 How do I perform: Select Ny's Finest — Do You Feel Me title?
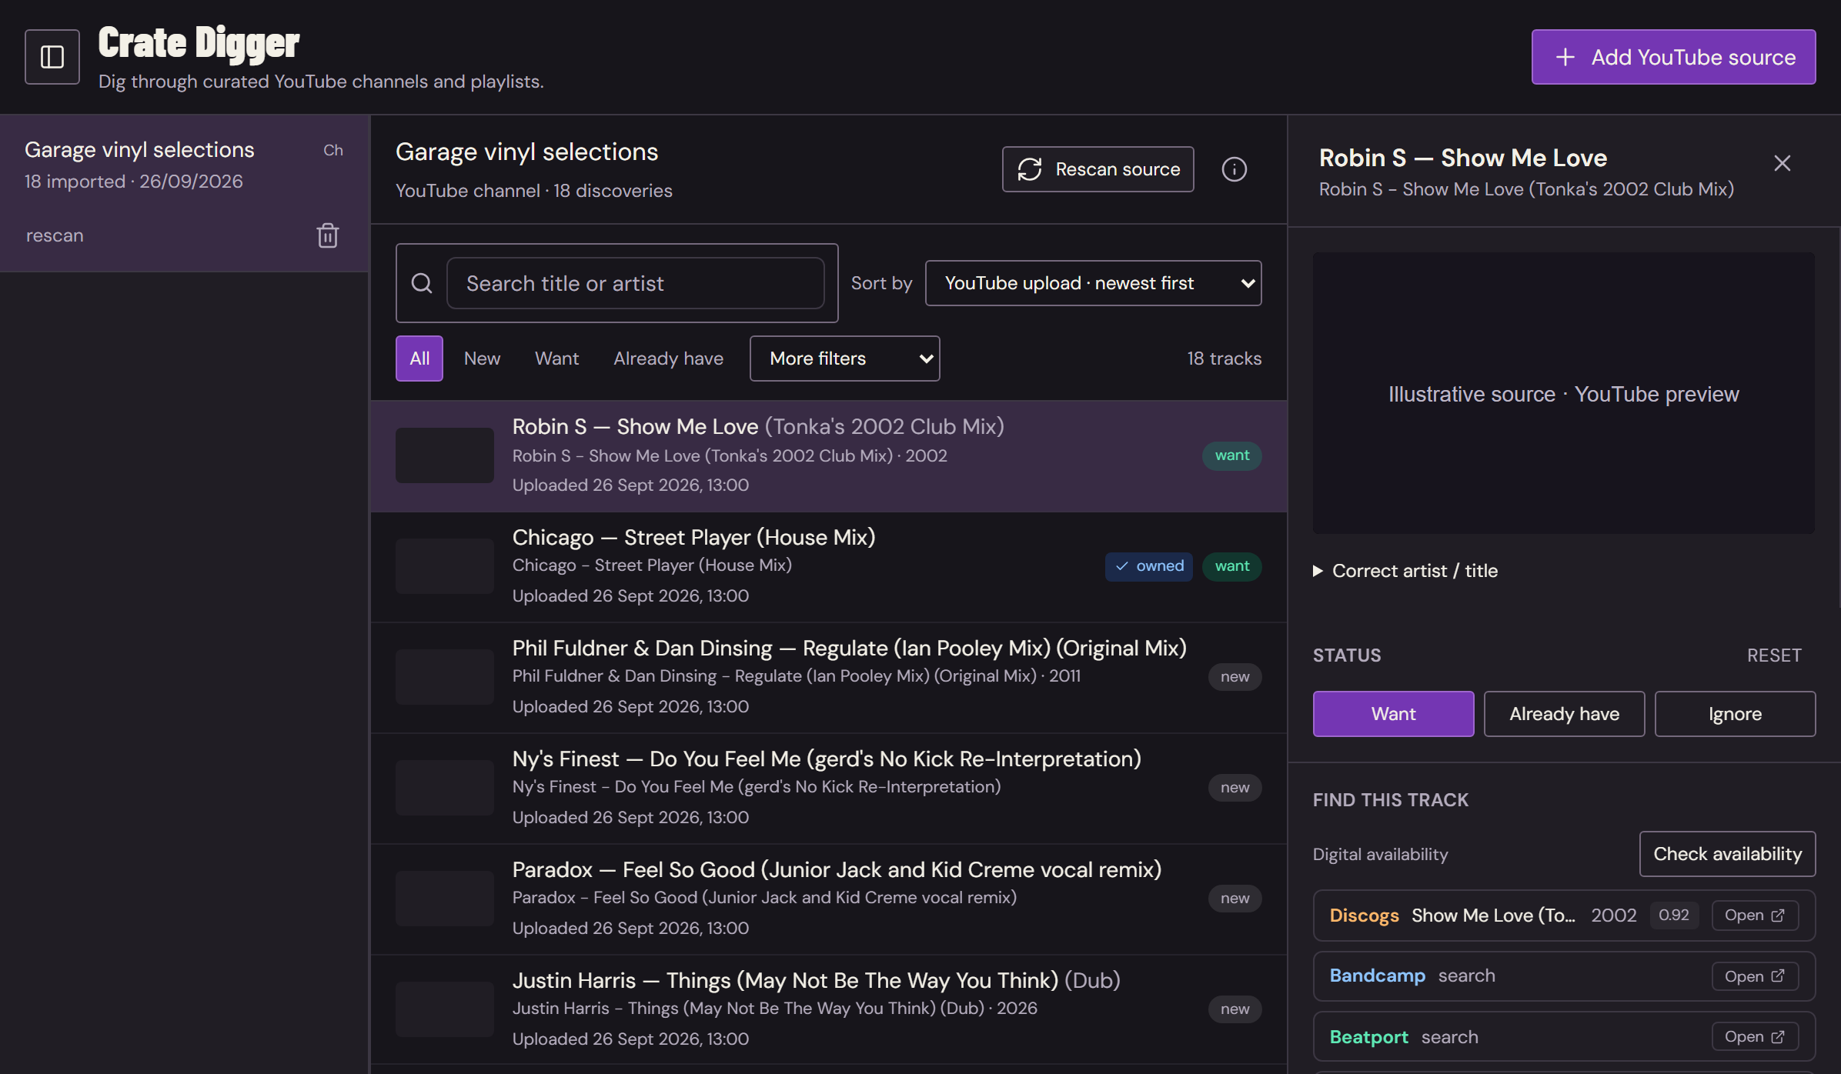pos(827,759)
